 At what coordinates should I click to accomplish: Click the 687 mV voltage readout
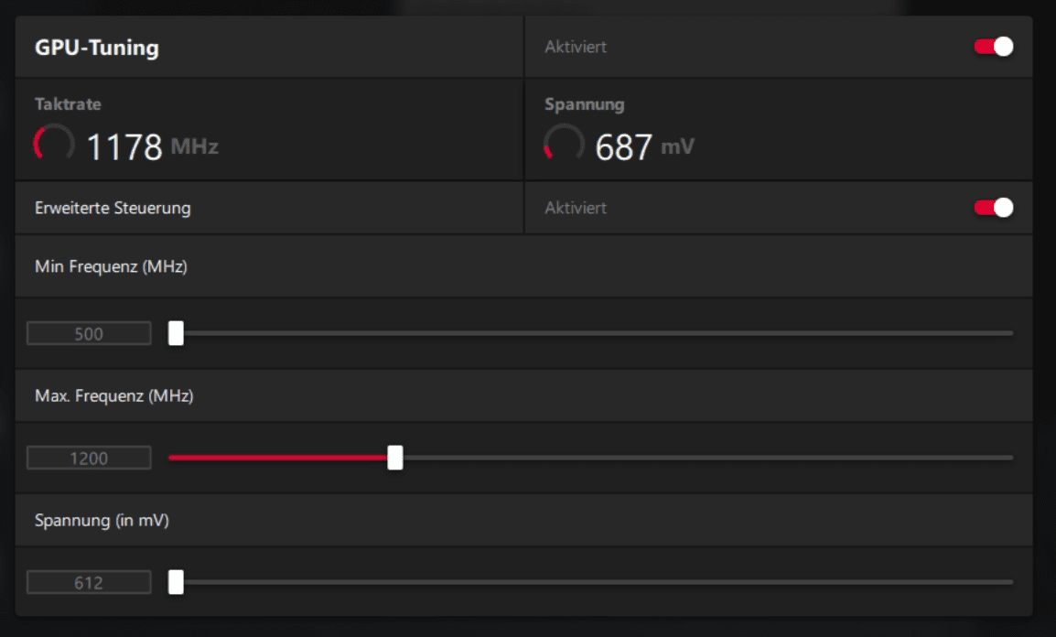(x=644, y=146)
